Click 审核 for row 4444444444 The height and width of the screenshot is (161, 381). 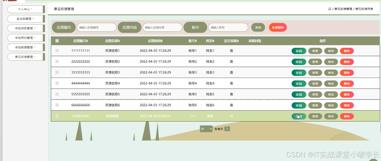(299, 84)
